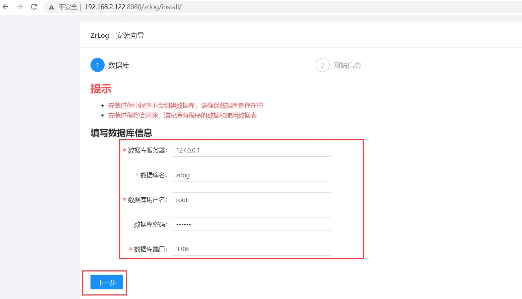The image size is (522, 299).
Task: Click the 数据库名 field containing zrlog
Action: pyautogui.click(x=251, y=175)
